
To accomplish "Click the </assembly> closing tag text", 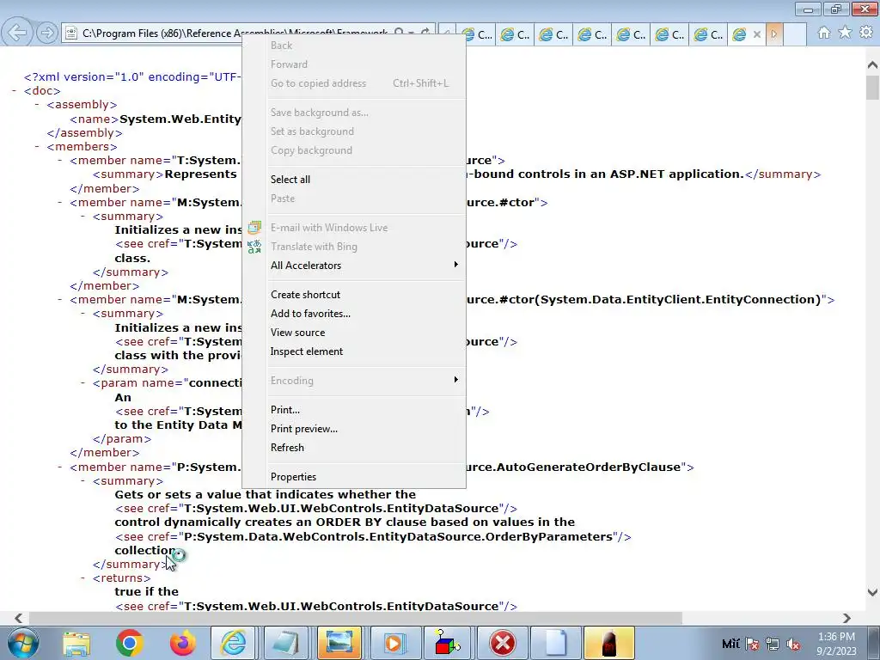I will coord(85,133).
